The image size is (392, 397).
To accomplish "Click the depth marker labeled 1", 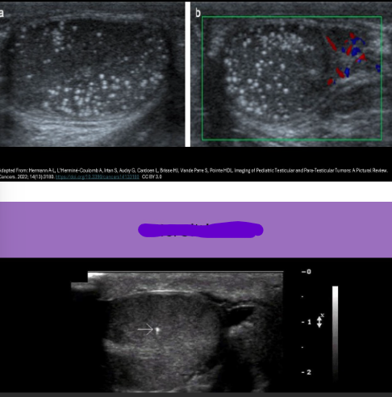I will [307, 322].
